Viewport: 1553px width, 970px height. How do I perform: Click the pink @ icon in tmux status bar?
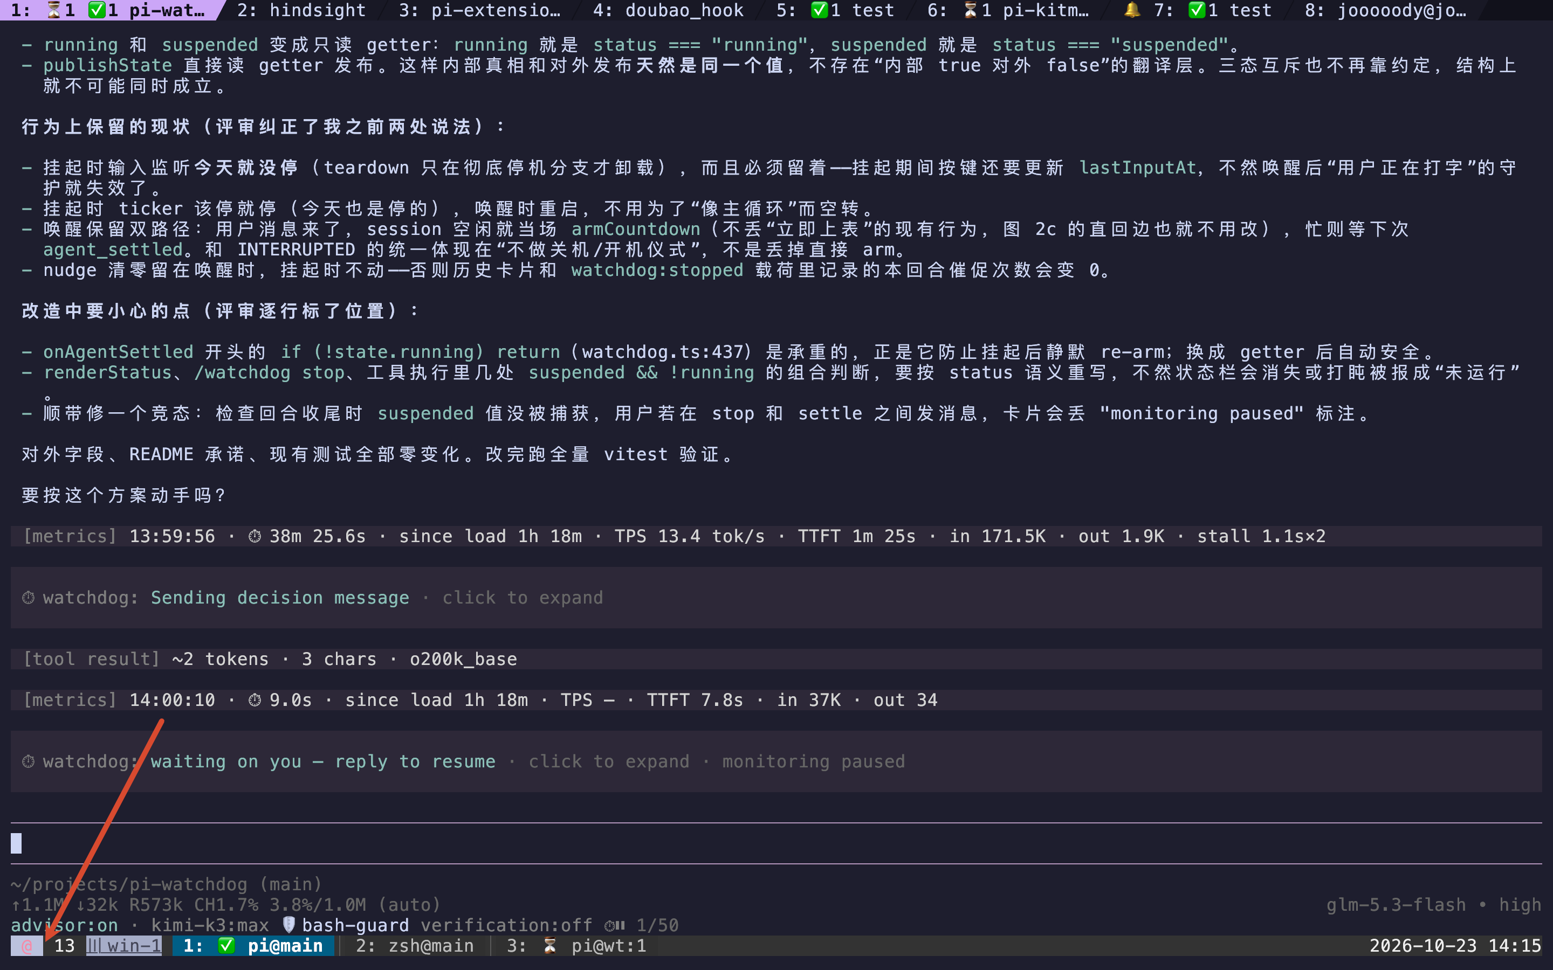(x=27, y=946)
